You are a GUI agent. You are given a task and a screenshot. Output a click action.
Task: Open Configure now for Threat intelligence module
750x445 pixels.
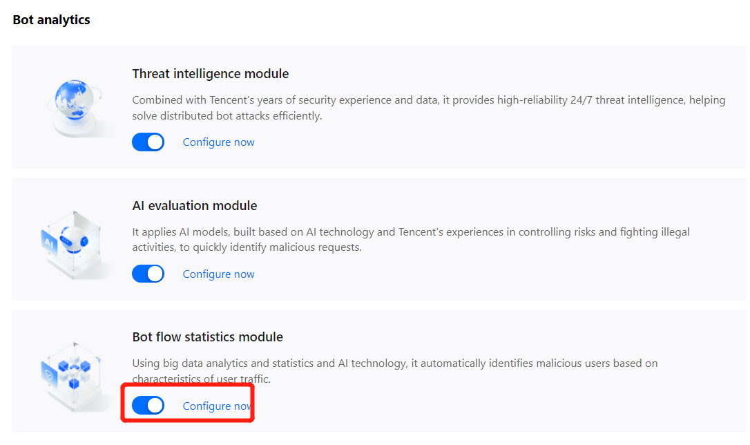[x=218, y=142]
